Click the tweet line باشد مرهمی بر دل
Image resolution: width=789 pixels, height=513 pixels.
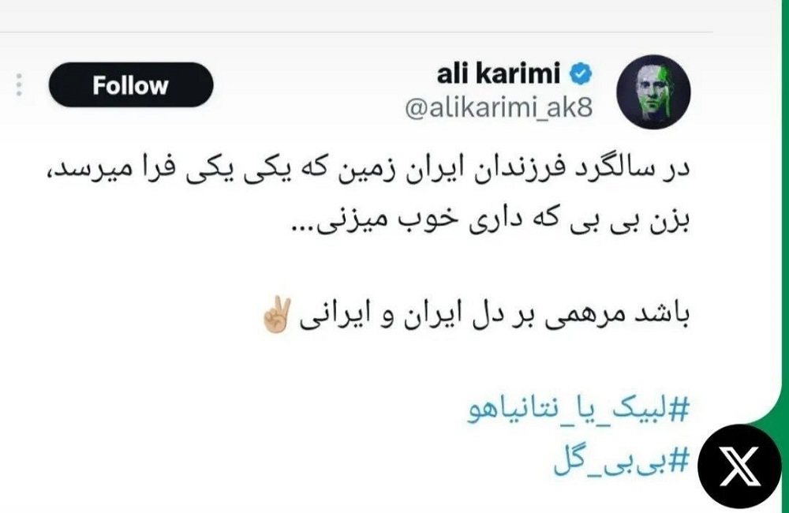coord(476,314)
